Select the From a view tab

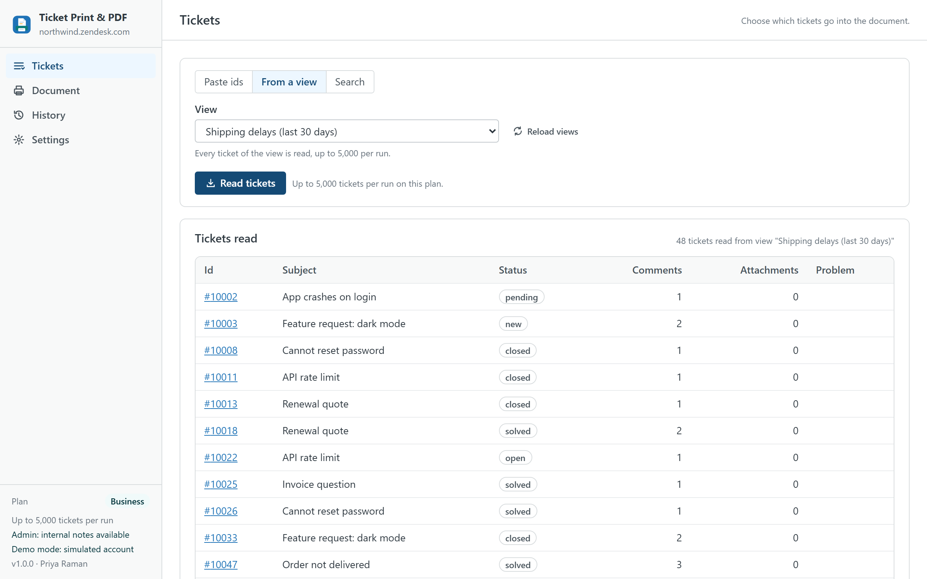(289, 81)
